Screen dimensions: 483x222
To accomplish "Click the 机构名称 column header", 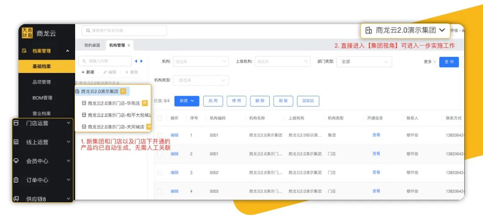I will pyautogui.click(x=257, y=118).
